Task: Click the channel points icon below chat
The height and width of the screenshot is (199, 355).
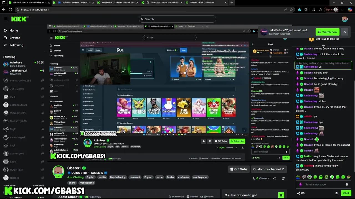Action: click(x=299, y=193)
